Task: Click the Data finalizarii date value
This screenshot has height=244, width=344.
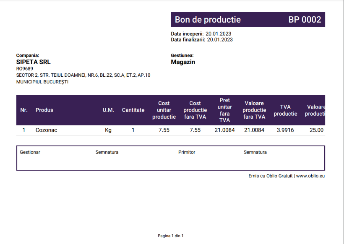Action: click(220, 40)
